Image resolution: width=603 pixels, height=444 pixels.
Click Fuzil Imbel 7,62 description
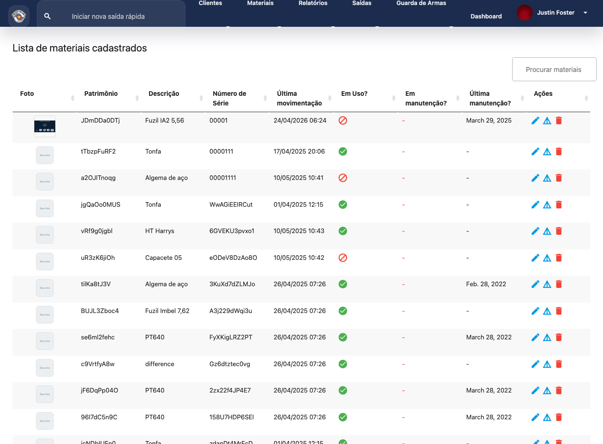(167, 311)
